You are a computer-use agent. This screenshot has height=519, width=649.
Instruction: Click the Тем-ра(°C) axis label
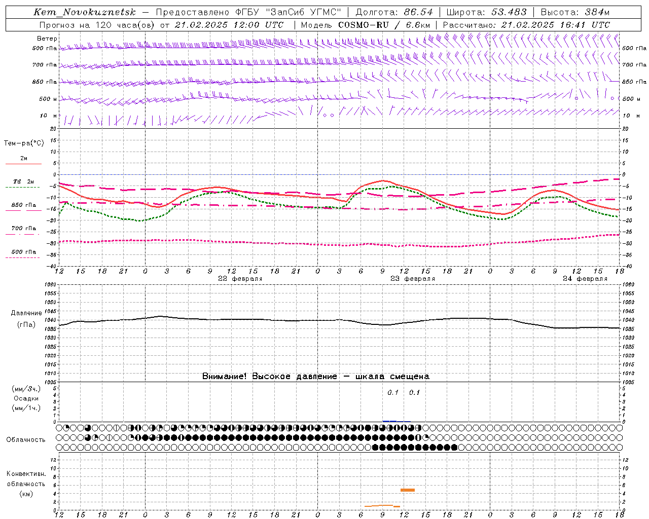point(24,143)
